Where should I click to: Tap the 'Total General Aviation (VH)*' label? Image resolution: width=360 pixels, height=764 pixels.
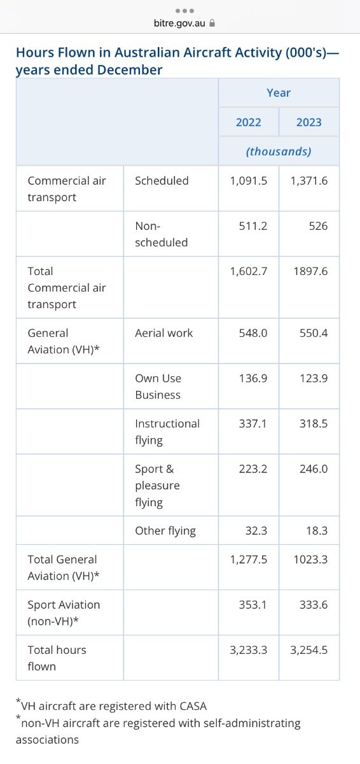tap(64, 567)
